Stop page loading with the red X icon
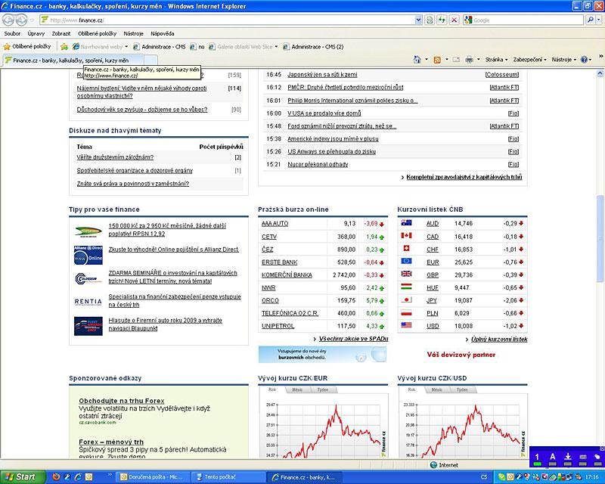This screenshot has width=605, height=484. coord(455,20)
